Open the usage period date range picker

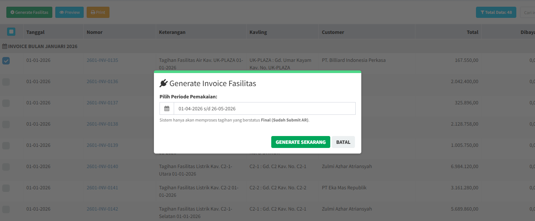pos(264,108)
